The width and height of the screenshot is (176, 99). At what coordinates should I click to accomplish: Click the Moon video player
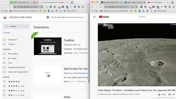(x=137, y=55)
